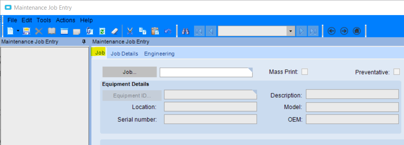404x145 pixels.
Task: Click the Save floppy disk icon
Action: (27, 31)
